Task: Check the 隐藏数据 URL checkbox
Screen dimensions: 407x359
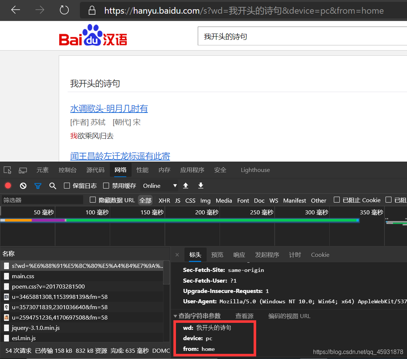Action: tap(93, 200)
